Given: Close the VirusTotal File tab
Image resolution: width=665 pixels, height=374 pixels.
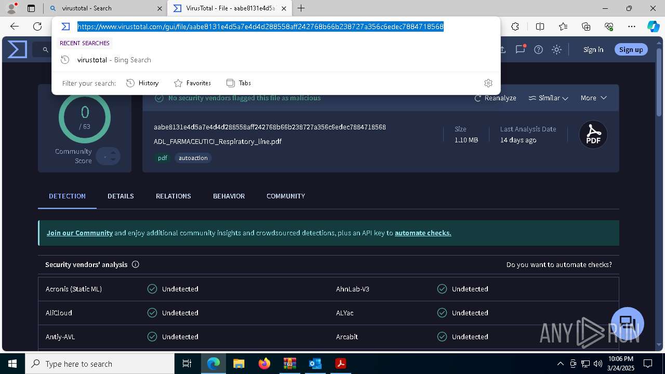Looking at the screenshot, I should (284, 8).
